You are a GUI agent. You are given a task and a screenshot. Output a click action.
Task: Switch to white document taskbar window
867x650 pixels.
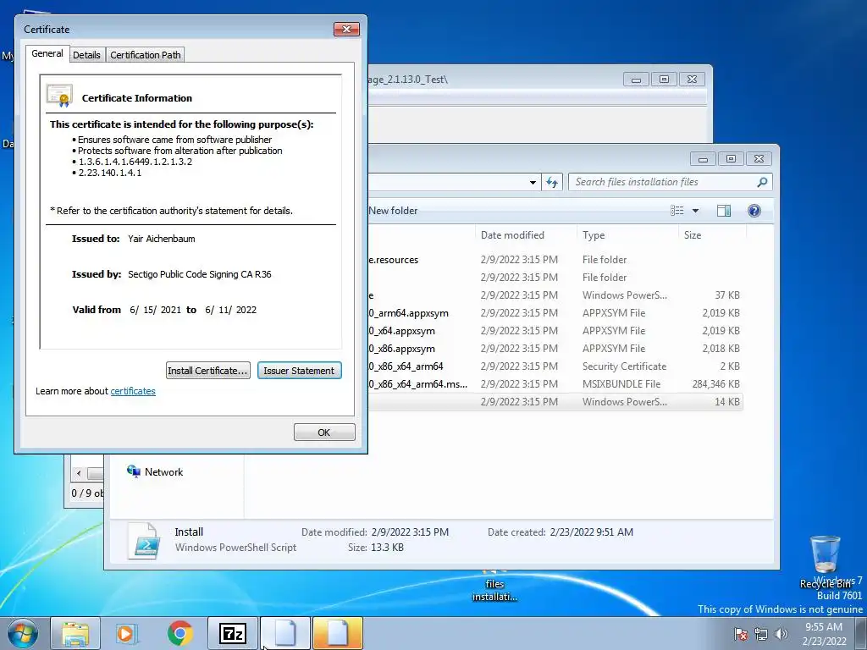pyautogui.click(x=284, y=633)
